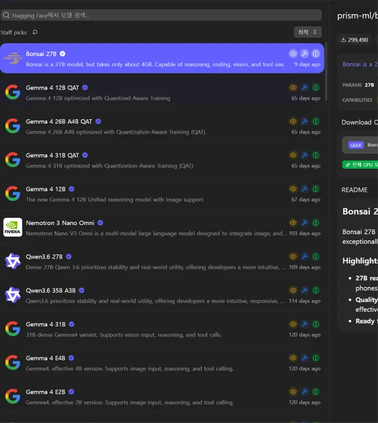Viewport: 378px width, 423px height.
Task: Click the brain icon beside the 67 days ago entry
Action: tap(315, 189)
